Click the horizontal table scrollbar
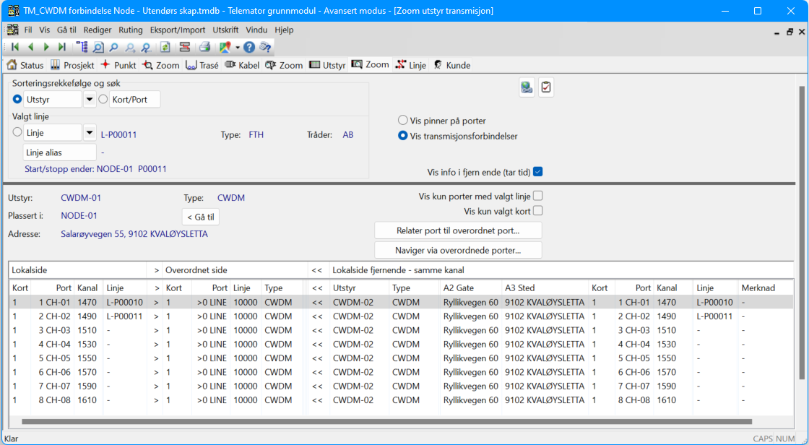 [387, 422]
